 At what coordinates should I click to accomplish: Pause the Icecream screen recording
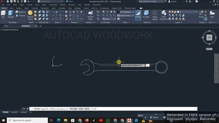point(154,118)
